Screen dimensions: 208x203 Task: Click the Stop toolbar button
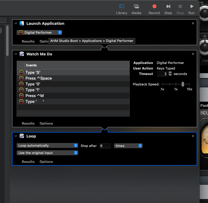tap(180, 9)
